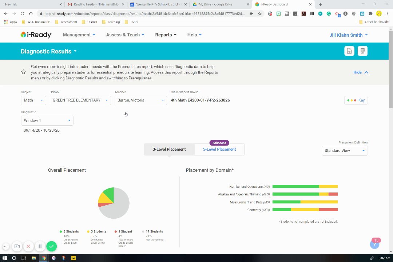Open new tab with plus button

(x=320, y=4)
